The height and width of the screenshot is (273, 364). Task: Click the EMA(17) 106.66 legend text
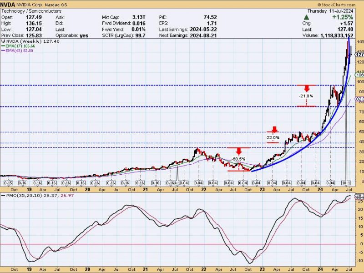pyautogui.click(x=20, y=46)
